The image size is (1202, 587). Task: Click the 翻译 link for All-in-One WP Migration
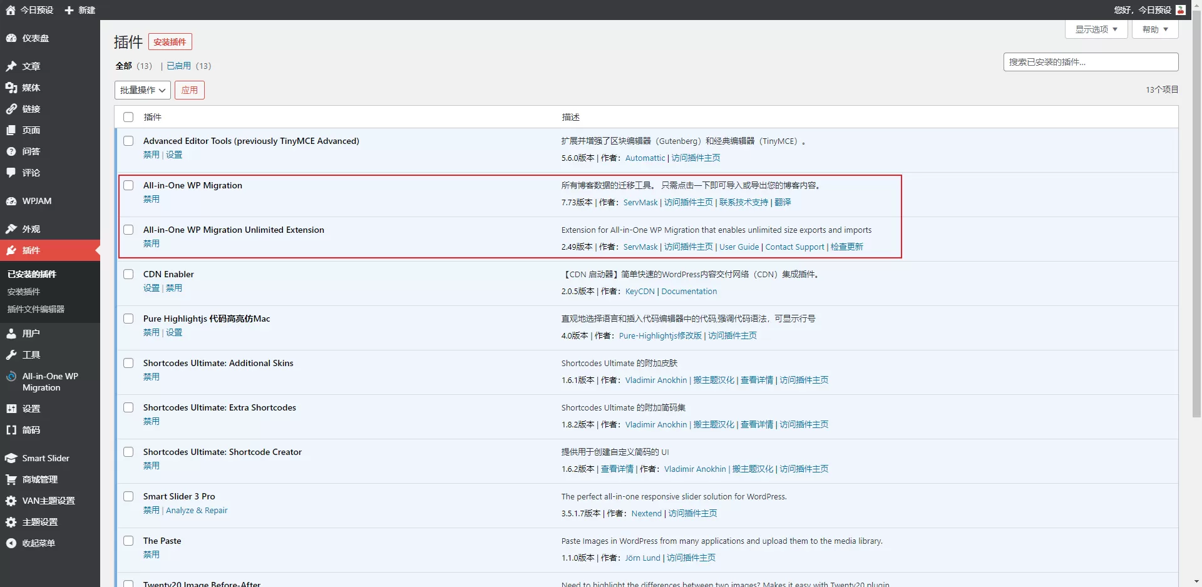(783, 202)
